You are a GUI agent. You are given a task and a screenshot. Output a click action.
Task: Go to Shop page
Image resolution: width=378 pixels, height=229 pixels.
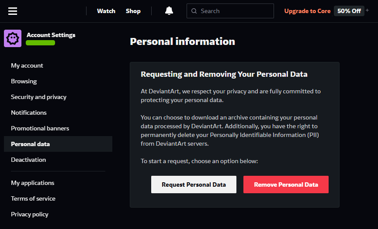[x=133, y=11]
